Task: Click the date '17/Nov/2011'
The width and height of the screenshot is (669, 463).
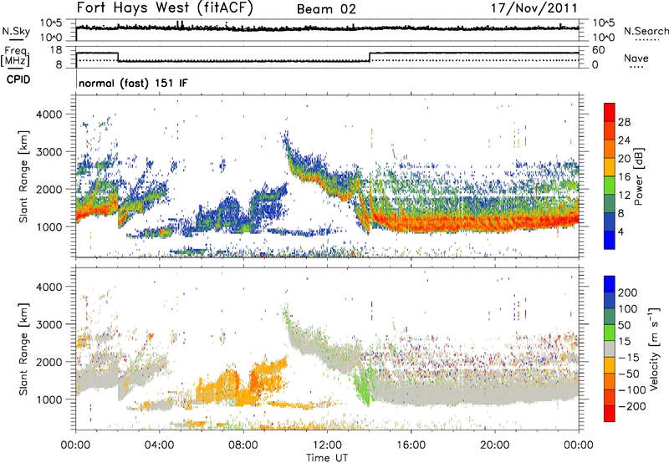Action: point(534,8)
